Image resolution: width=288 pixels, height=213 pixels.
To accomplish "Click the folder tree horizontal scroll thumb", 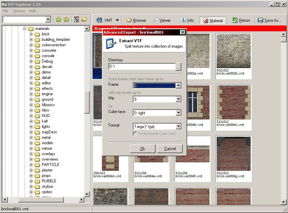I will pyautogui.click(x=41, y=199).
